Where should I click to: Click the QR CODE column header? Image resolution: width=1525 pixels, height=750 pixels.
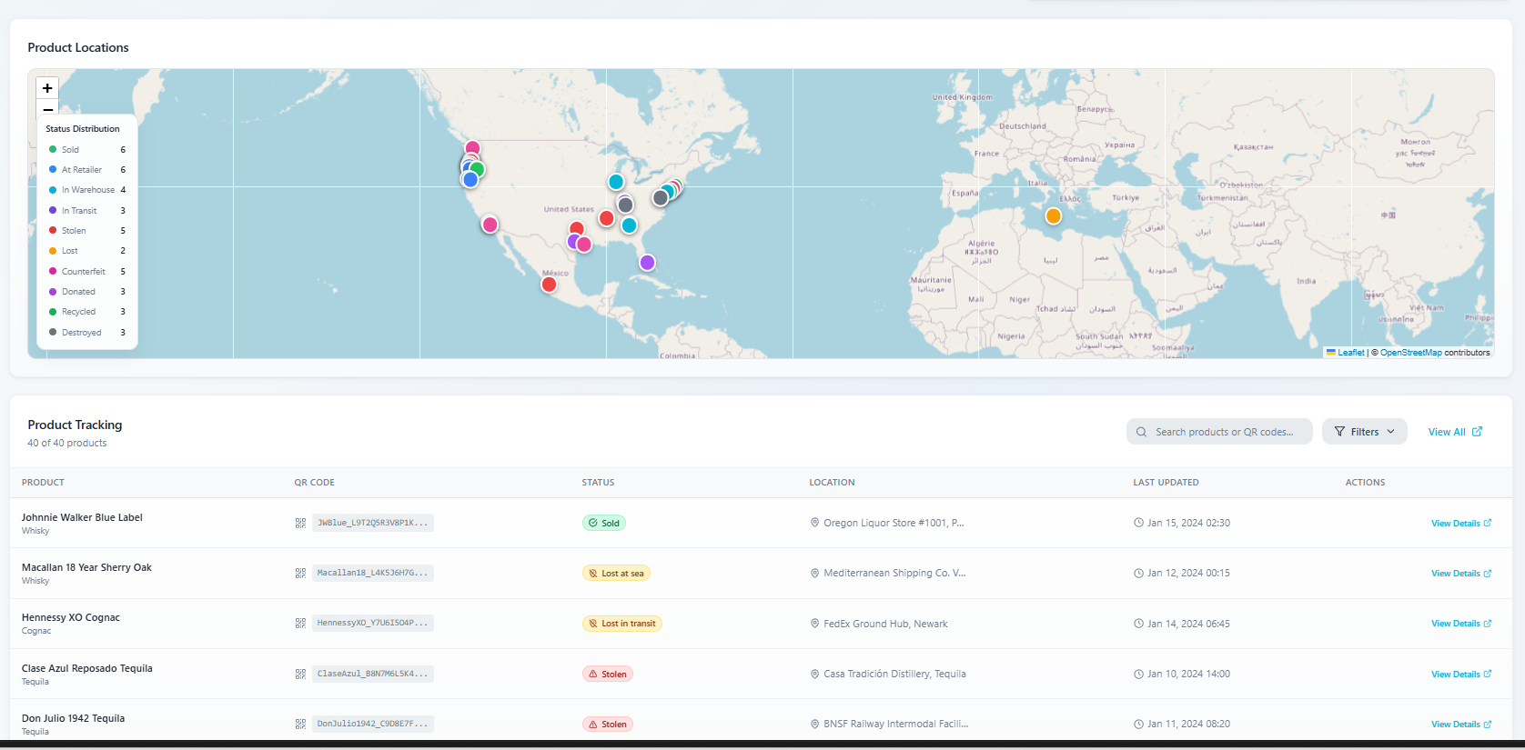[314, 483]
